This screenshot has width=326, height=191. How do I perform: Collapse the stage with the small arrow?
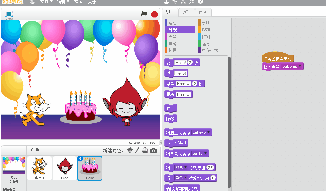(160, 143)
